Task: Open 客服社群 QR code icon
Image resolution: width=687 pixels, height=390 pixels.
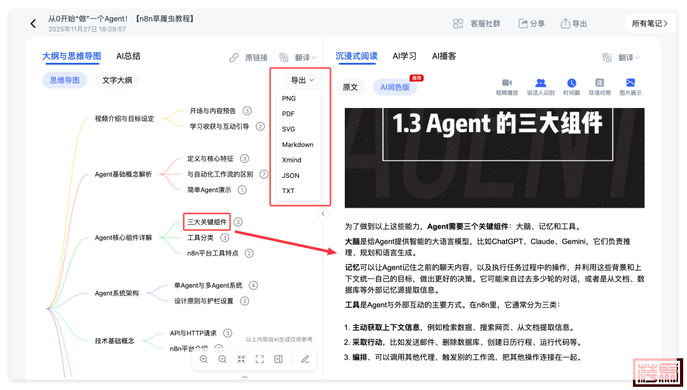Action: (458, 24)
